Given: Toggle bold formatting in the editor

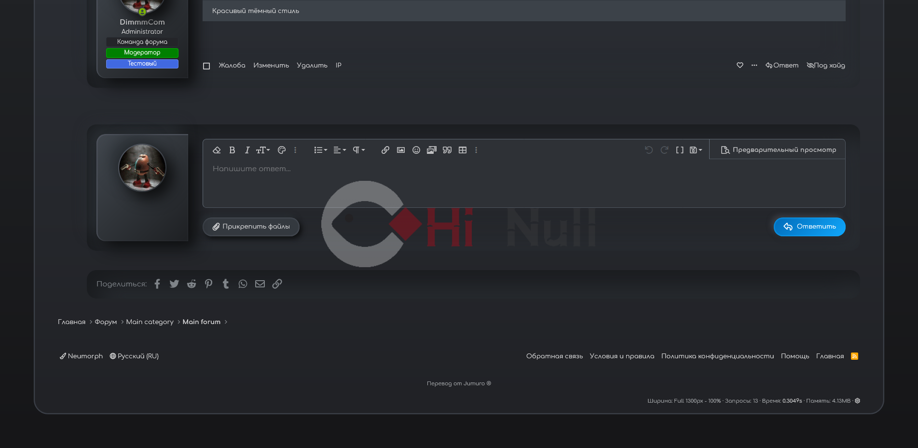Looking at the screenshot, I should (232, 150).
